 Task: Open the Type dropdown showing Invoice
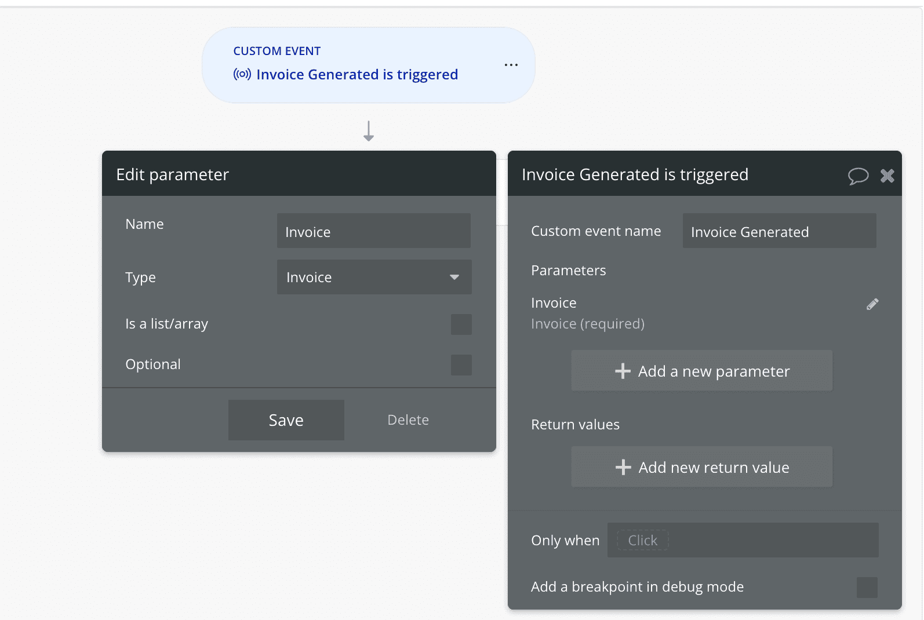pos(365,277)
